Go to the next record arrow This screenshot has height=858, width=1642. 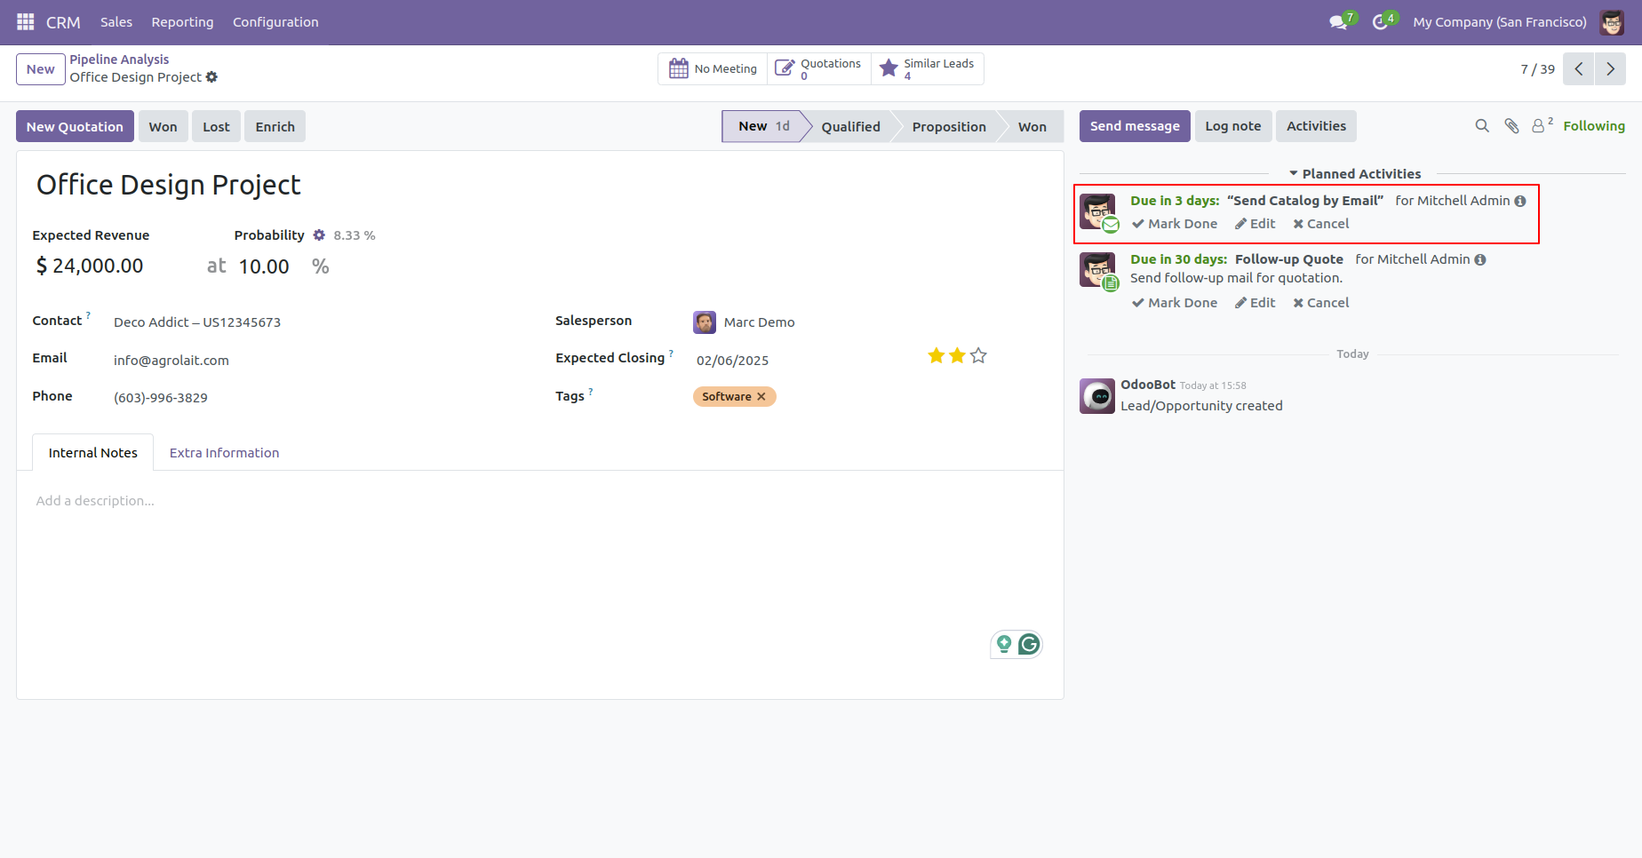coord(1610,68)
